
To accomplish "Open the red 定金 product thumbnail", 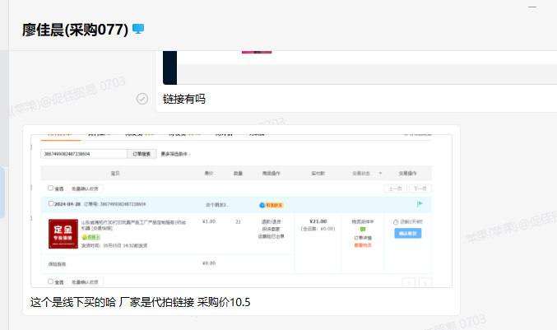I will [63, 232].
